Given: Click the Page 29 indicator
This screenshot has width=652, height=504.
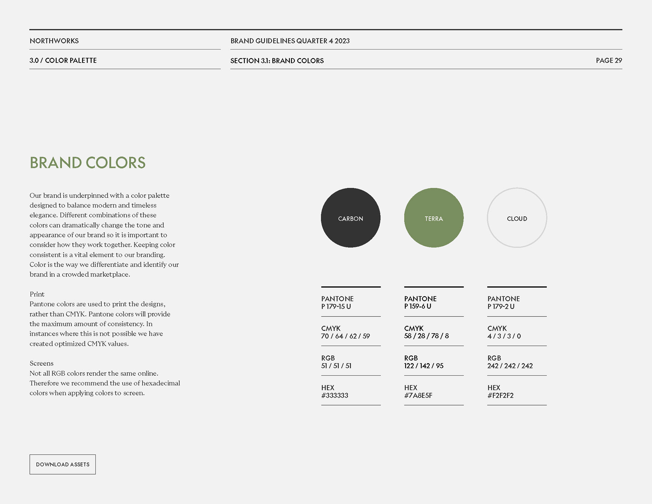Looking at the screenshot, I should click(x=609, y=60).
